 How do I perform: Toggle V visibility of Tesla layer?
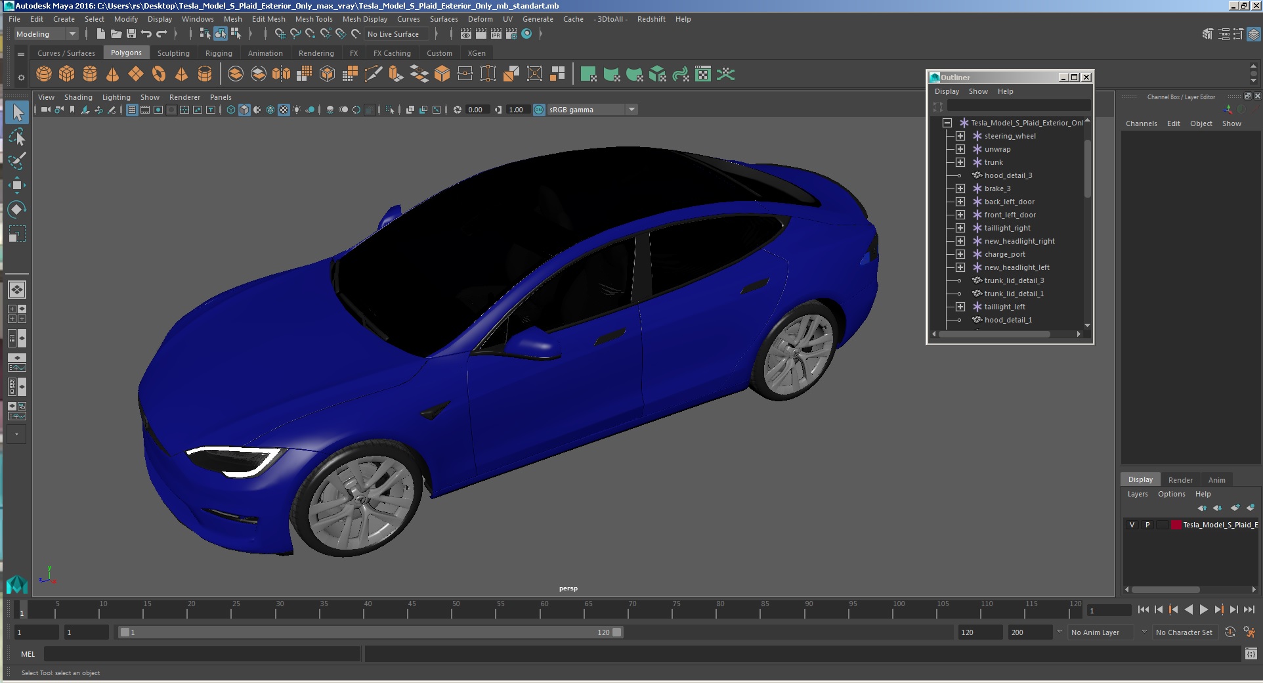(x=1132, y=525)
